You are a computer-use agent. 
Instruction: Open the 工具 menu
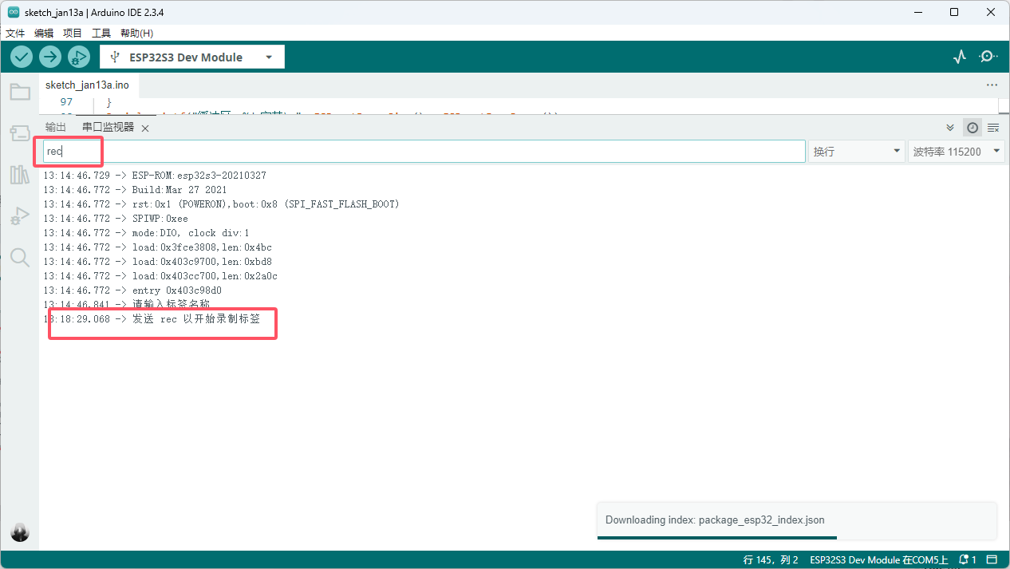tap(101, 34)
